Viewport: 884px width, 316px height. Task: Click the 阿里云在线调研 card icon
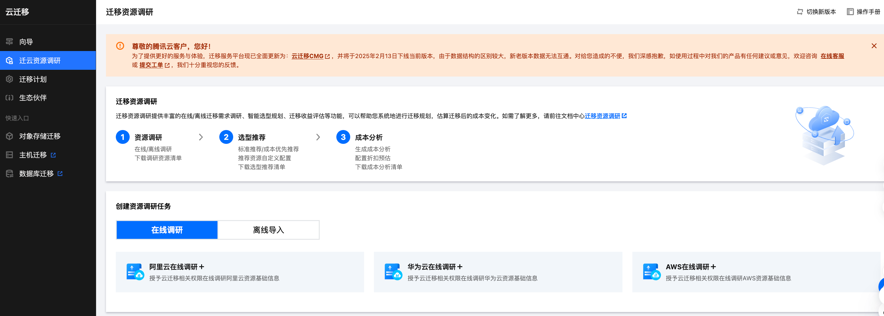[x=135, y=272]
